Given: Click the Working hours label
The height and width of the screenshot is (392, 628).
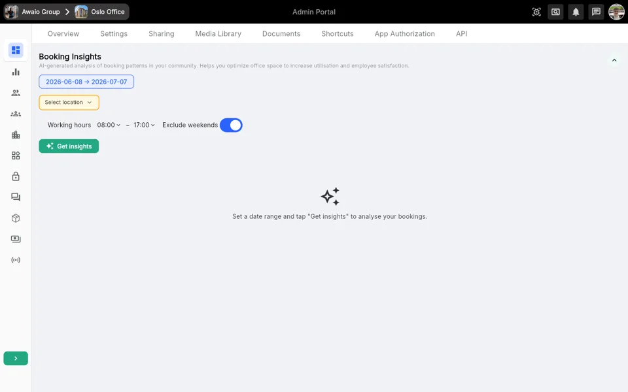Looking at the screenshot, I should point(69,125).
